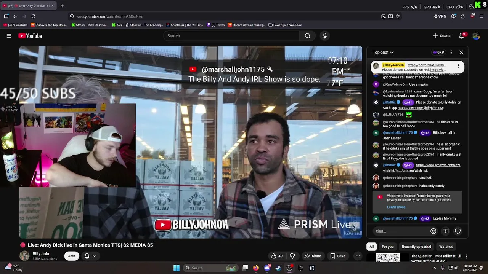Select the For you chip
Viewport: 488px width, 274px height.
pyautogui.click(x=388, y=247)
